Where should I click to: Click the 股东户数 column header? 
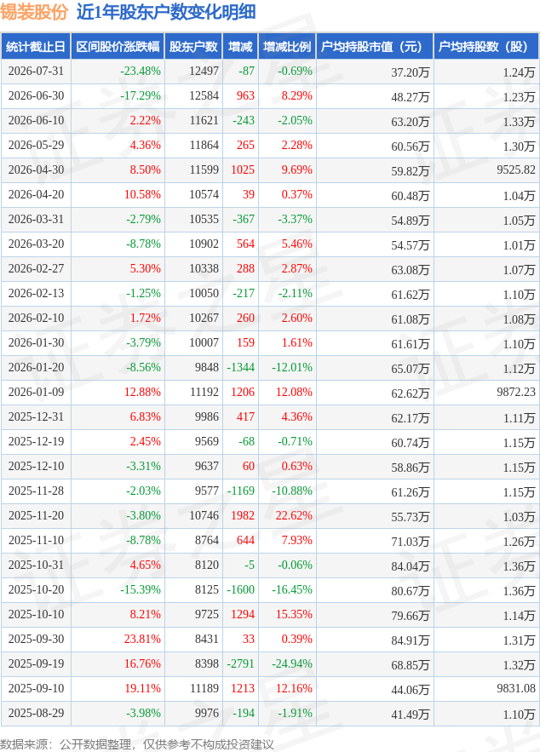pyautogui.click(x=193, y=47)
